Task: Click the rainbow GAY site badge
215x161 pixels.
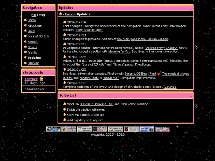Action: (x=100, y=129)
